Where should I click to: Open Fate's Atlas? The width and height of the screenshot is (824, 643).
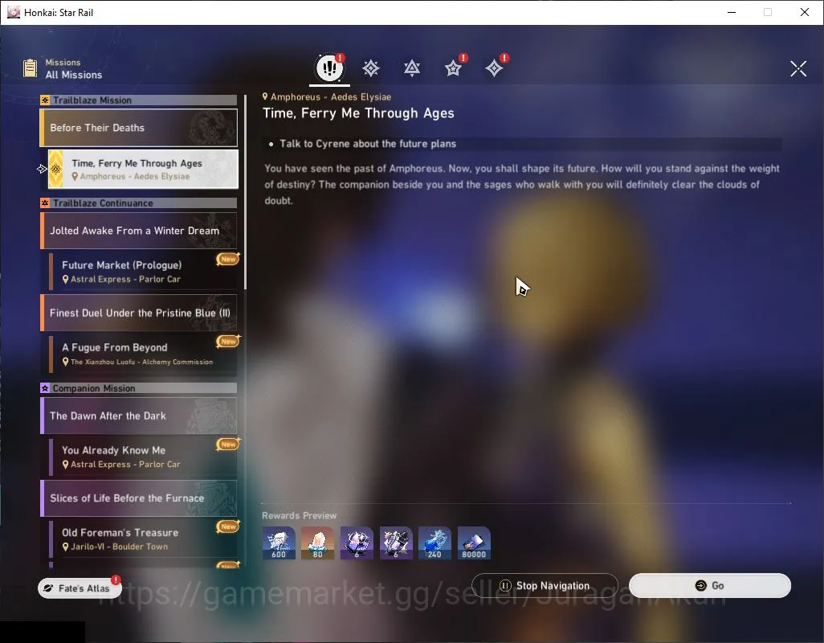pyautogui.click(x=80, y=588)
